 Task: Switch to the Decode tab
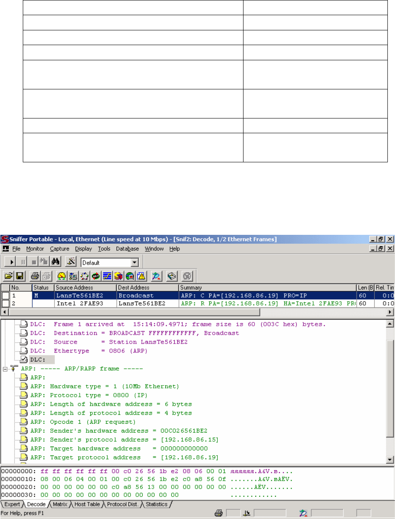[x=37, y=504]
